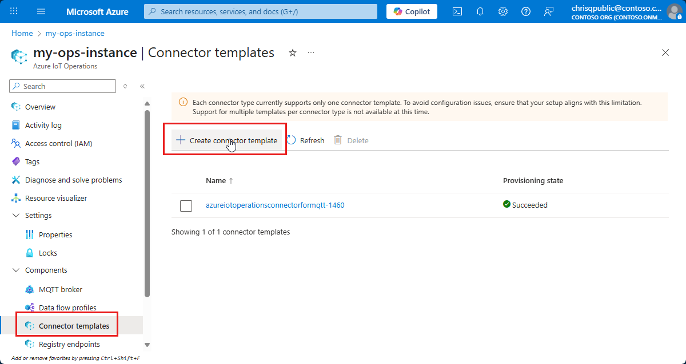Image resolution: width=686 pixels, height=364 pixels.
Task: Open portal settings gear
Action: [x=503, y=11]
